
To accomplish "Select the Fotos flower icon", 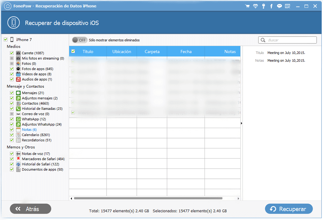I will [18, 63].
